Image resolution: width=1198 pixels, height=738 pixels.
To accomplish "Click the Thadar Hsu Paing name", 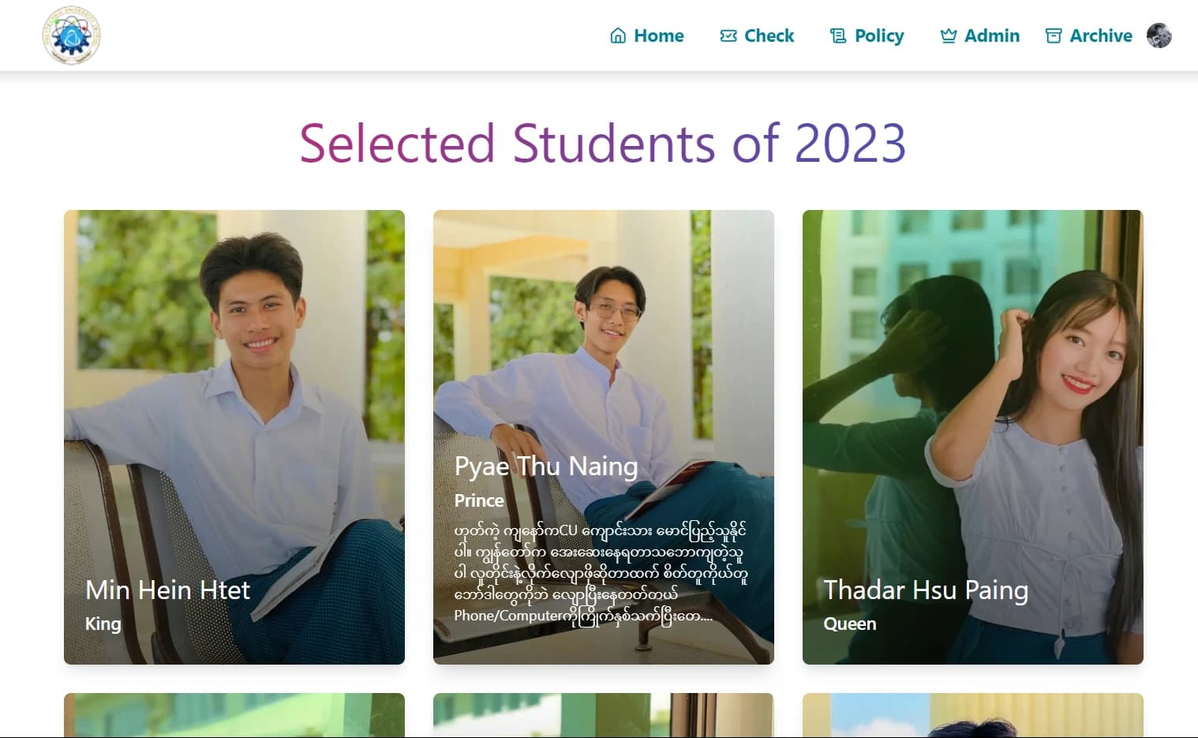I will pos(925,590).
